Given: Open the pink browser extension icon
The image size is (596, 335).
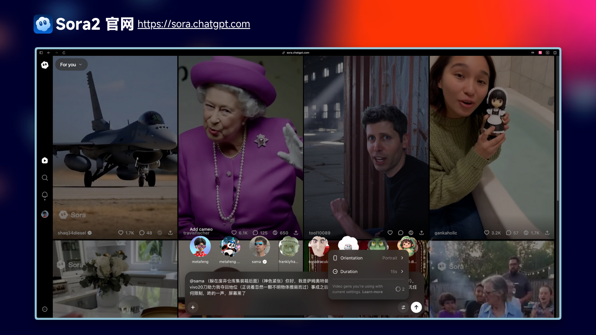Looking at the screenshot, I should [x=540, y=53].
